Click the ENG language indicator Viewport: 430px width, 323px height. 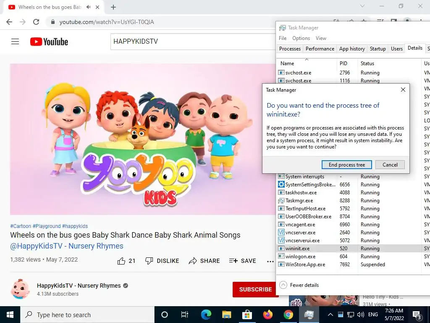373,315
